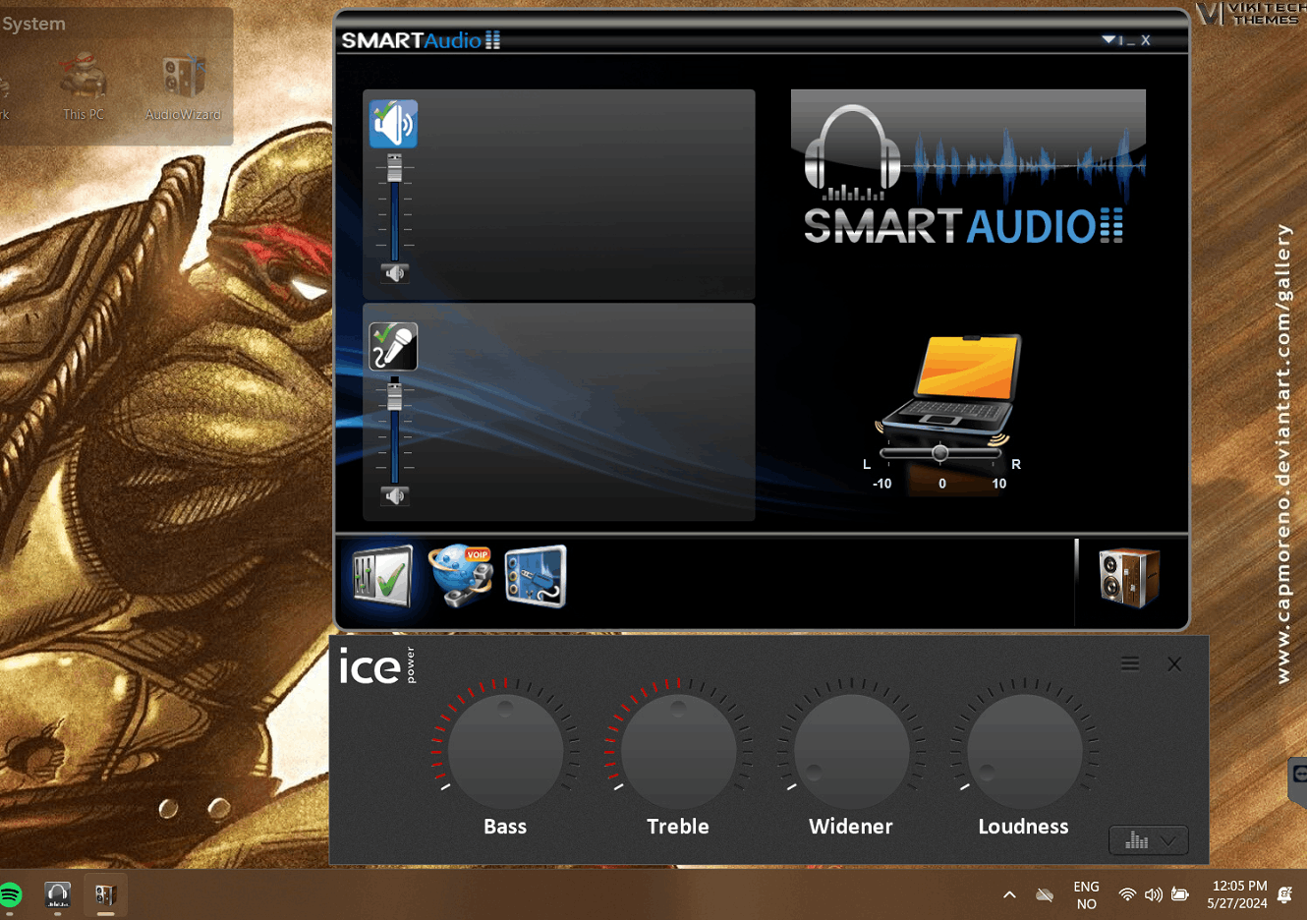Open the ICEpower hamburger menu
This screenshot has width=1307, height=920.
(x=1130, y=663)
